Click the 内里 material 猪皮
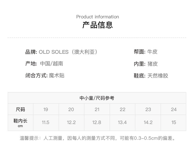This screenshot has width=194, height=156. click(x=152, y=64)
